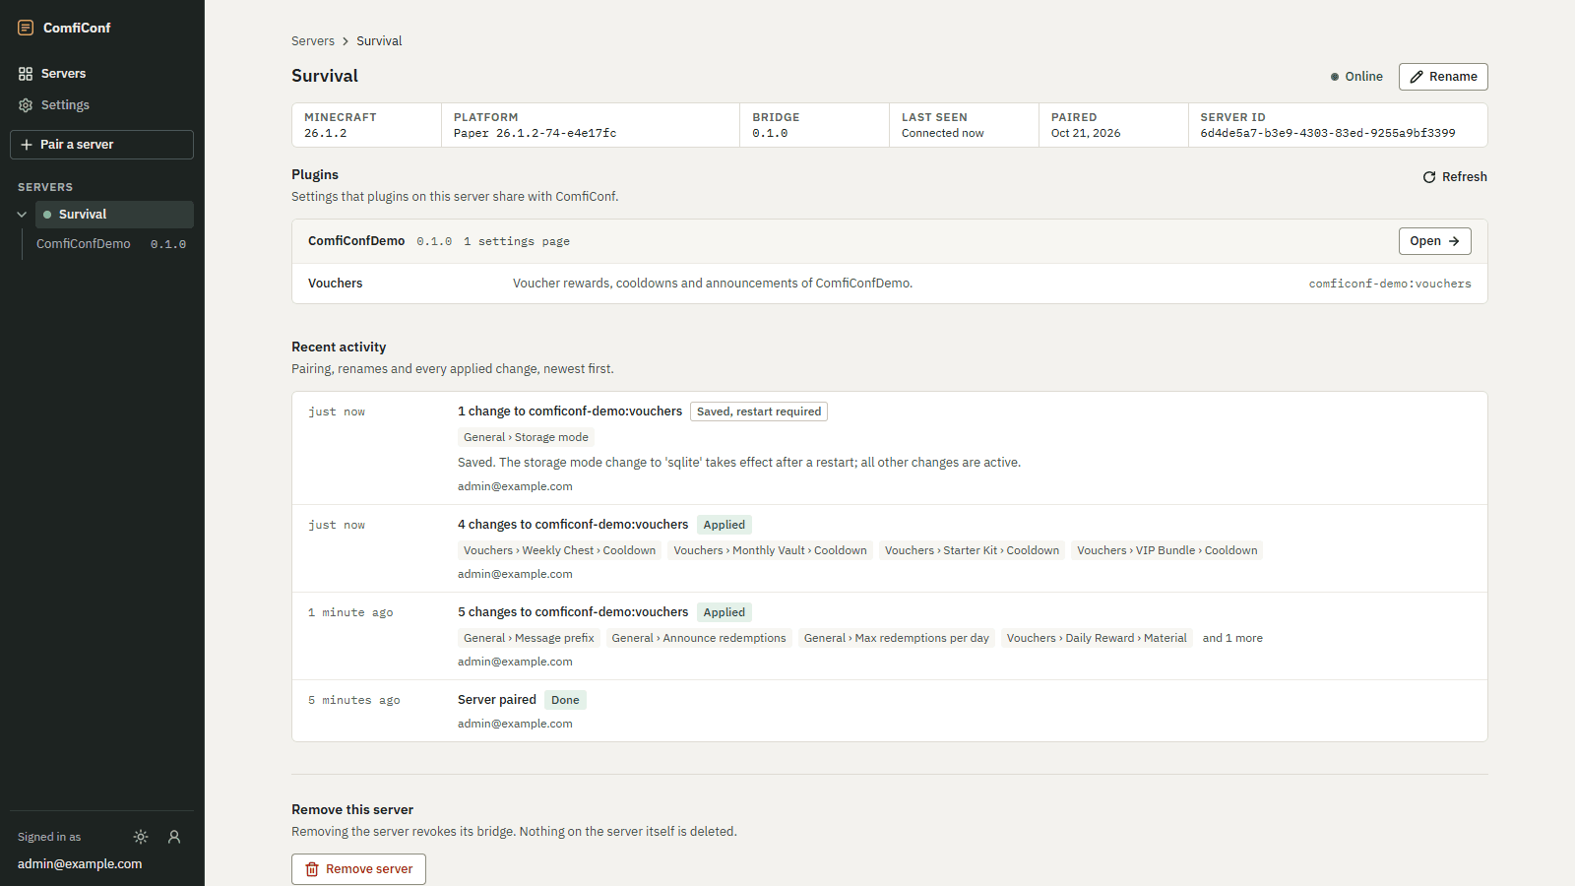Click the 'Oct 21, 2026' paired date
1575x886 pixels.
pyautogui.click(x=1086, y=133)
